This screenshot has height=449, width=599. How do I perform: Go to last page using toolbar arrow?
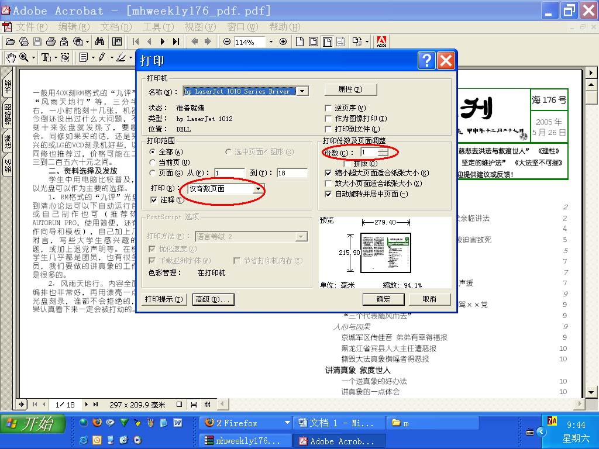click(175, 42)
